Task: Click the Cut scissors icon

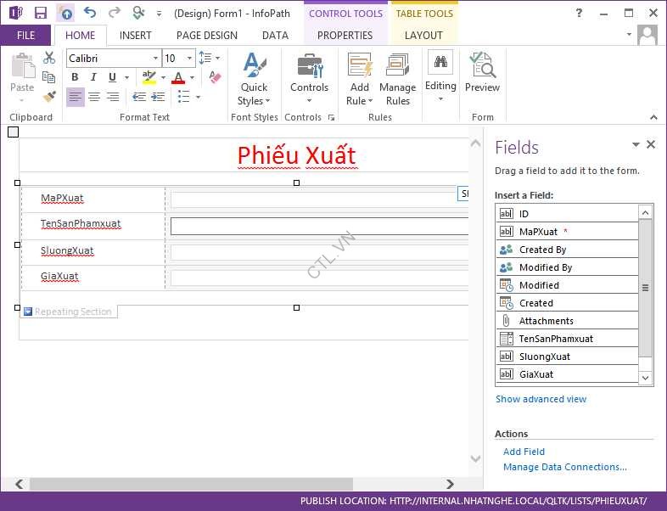Action: 49,58
